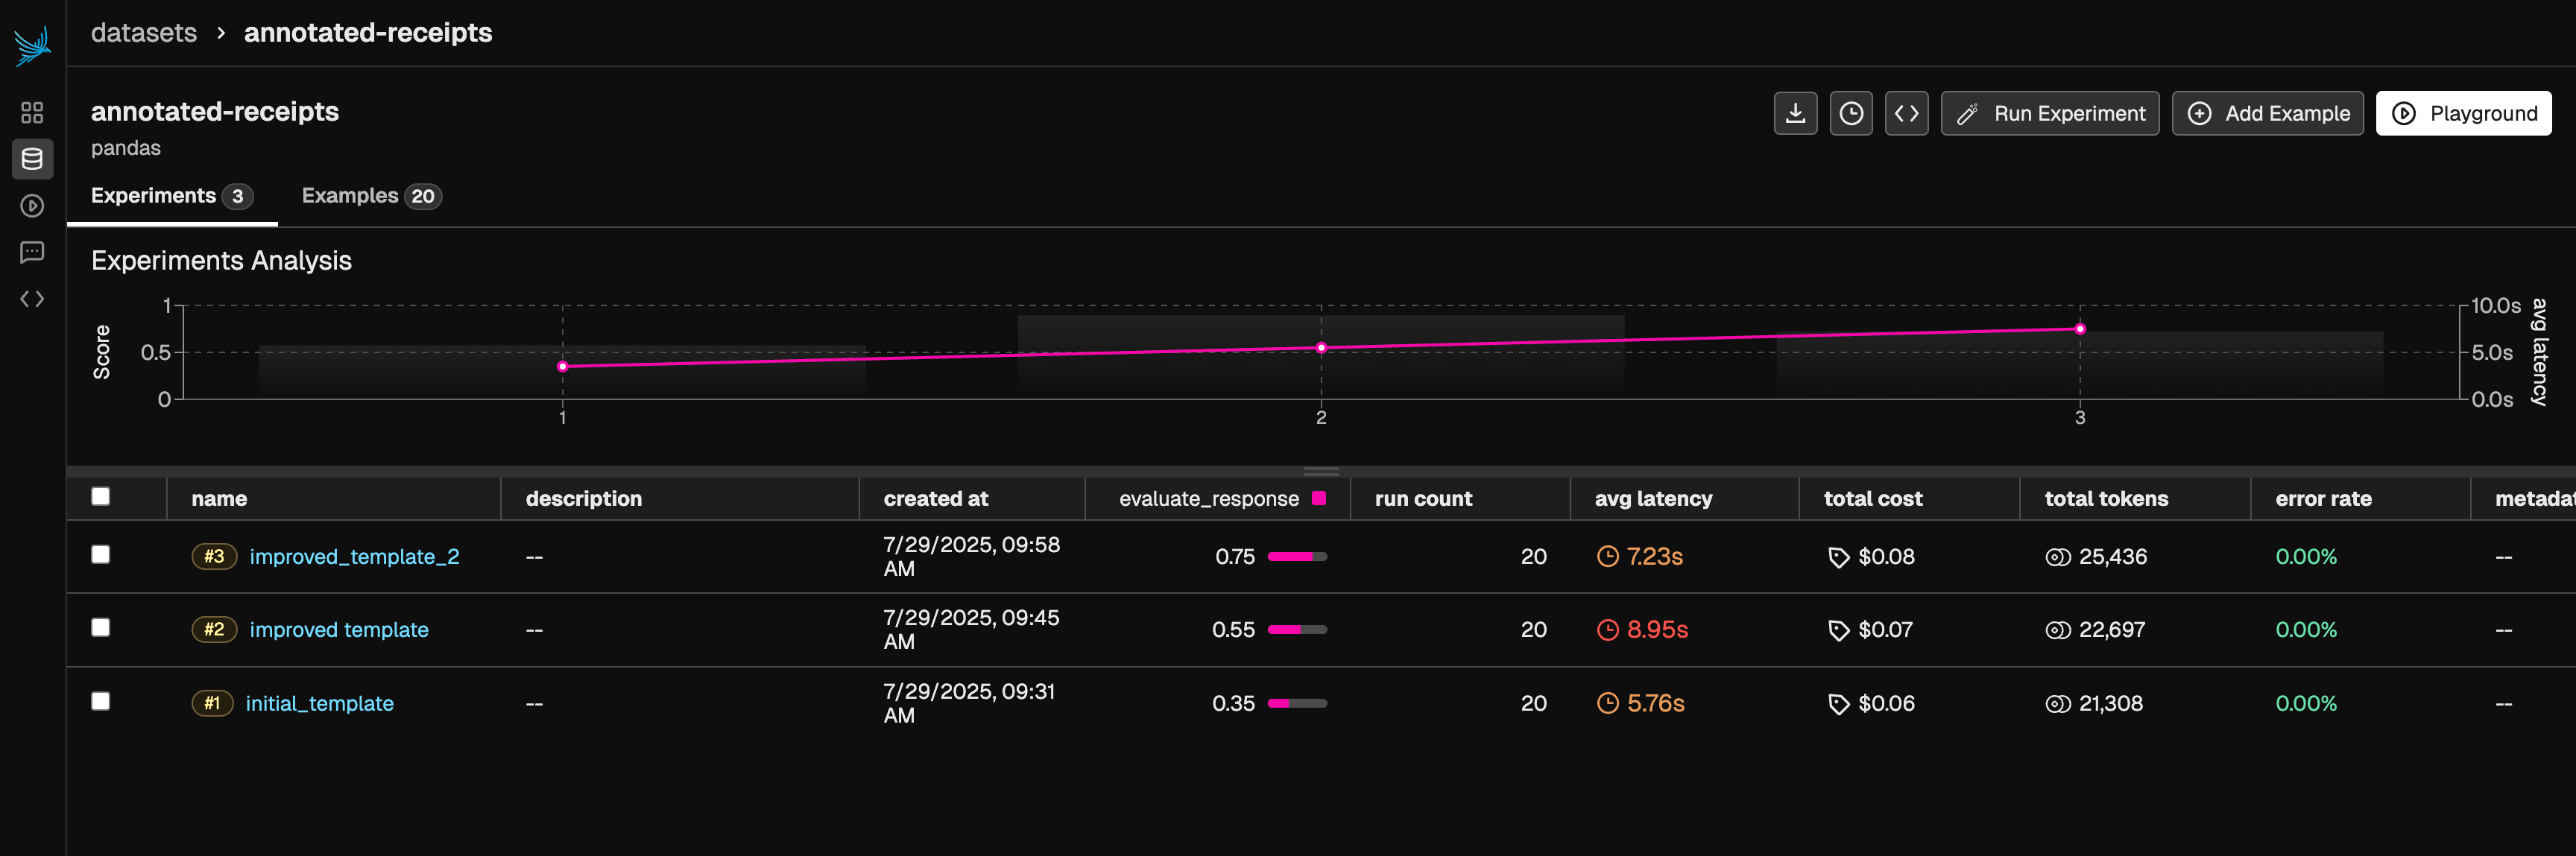Open the playground play icon in sidebar
Screen dimensions: 2576x856
pos(32,206)
